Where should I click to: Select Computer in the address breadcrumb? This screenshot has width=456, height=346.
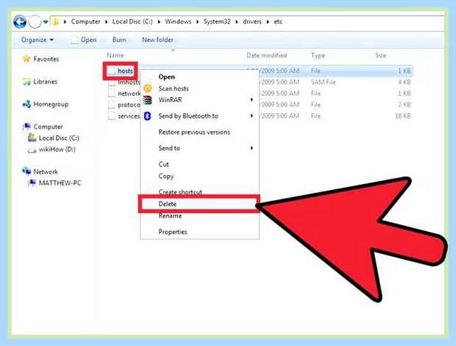click(x=85, y=21)
